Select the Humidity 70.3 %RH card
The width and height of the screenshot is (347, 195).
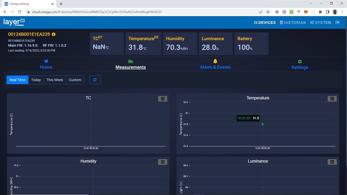pos(180,44)
